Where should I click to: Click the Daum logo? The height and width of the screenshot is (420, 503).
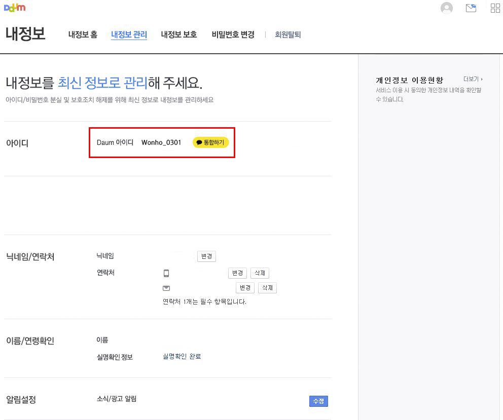pos(14,8)
